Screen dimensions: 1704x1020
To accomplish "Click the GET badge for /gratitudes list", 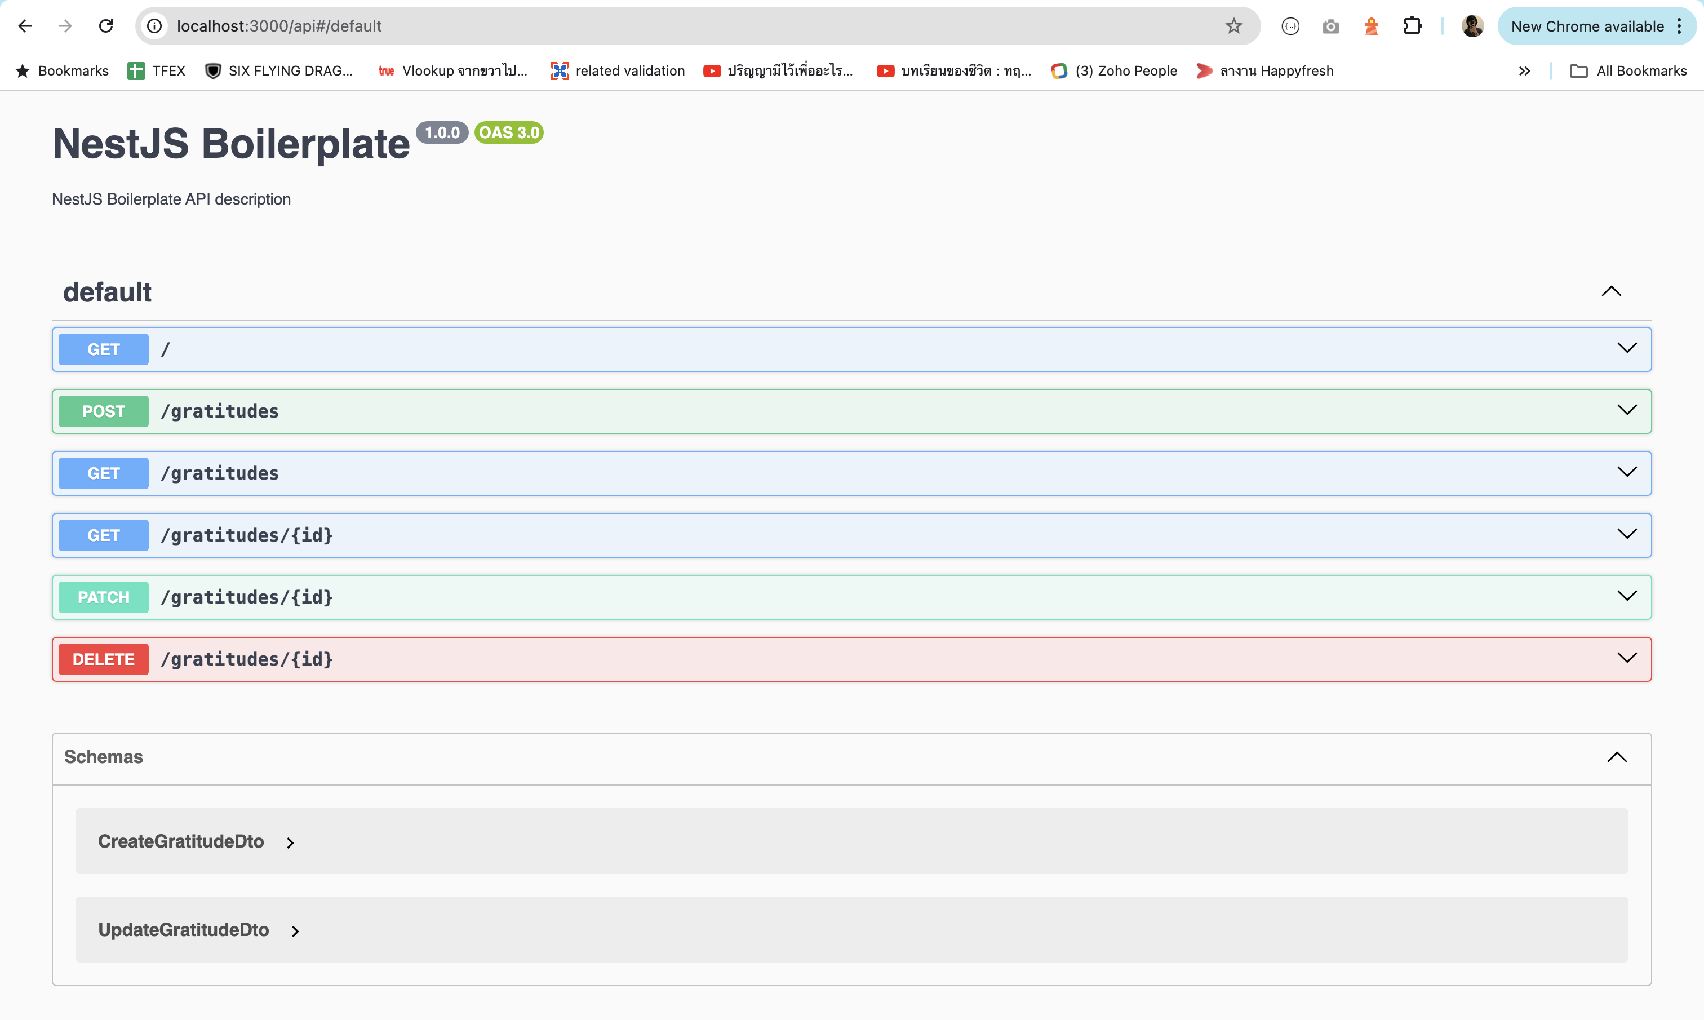I will click(x=104, y=473).
